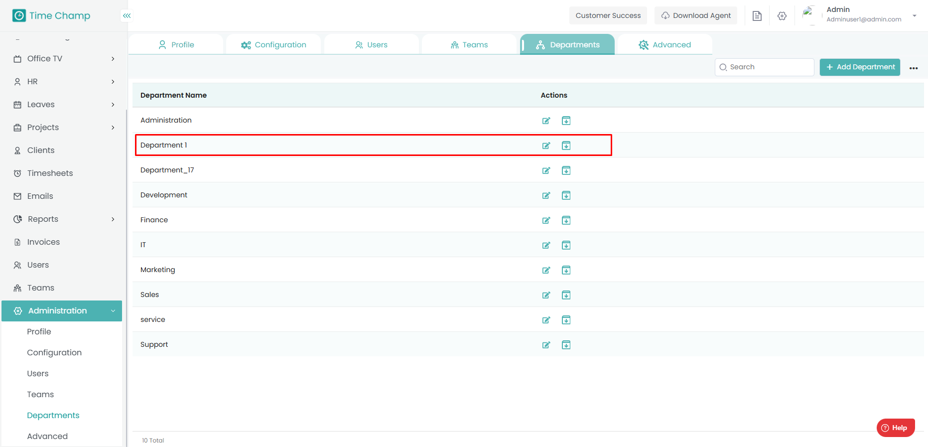The width and height of the screenshot is (928, 447).
Task: Expand the Office TV sidebar menu
Action: pos(113,59)
